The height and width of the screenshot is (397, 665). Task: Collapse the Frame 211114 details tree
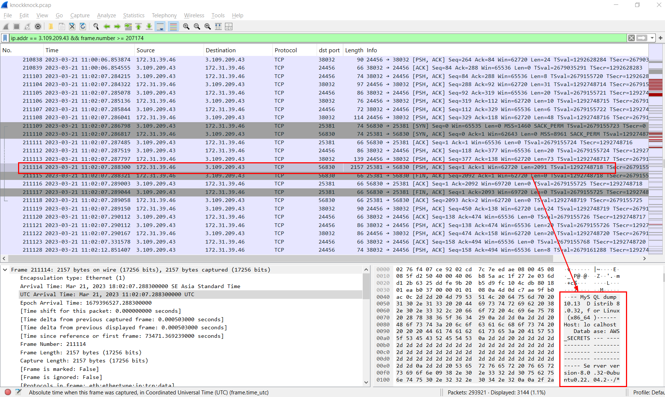[x=5, y=270]
